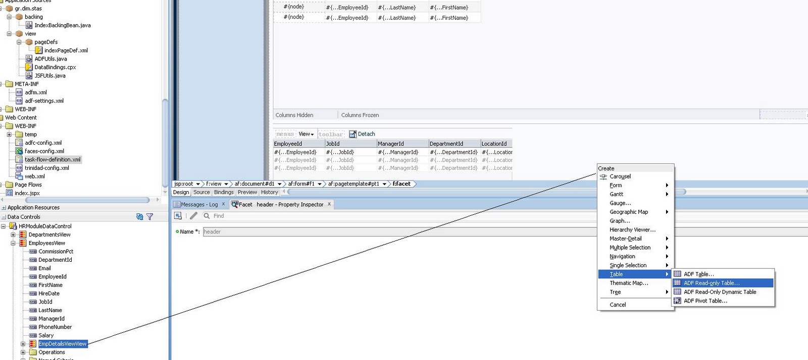Click the IndexBackingBean.java file icon
The height and width of the screenshot is (360, 808).
pos(29,25)
